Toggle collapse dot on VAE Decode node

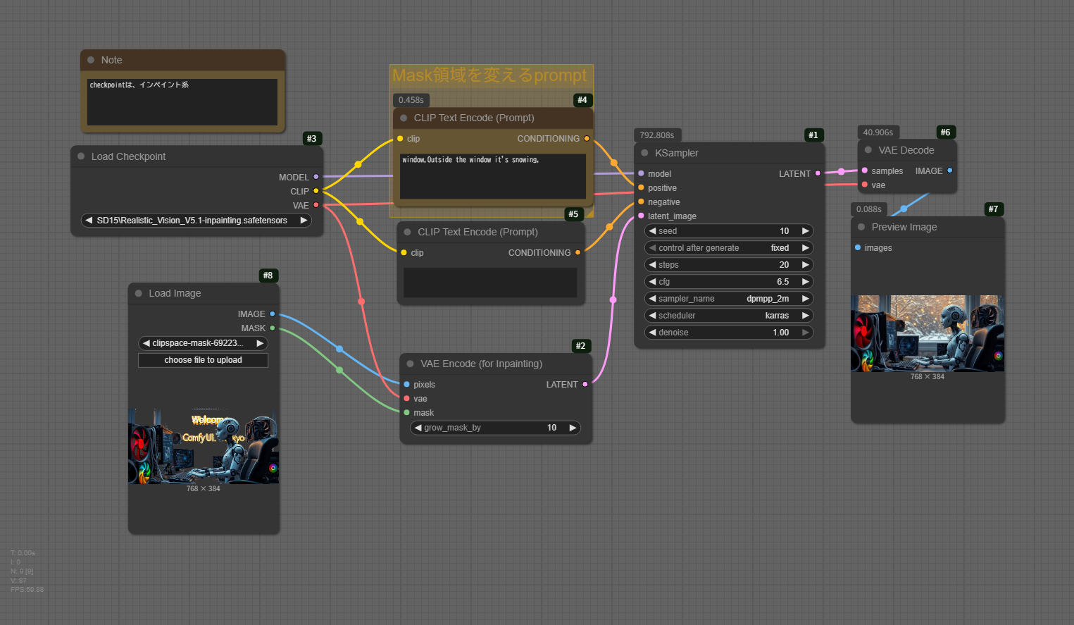coord(868,150)
